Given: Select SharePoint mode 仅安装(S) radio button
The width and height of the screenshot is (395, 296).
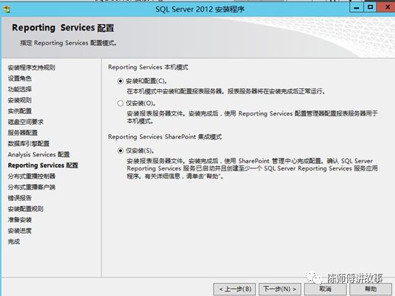Looking at the screenshot, I should pos(120,150).
